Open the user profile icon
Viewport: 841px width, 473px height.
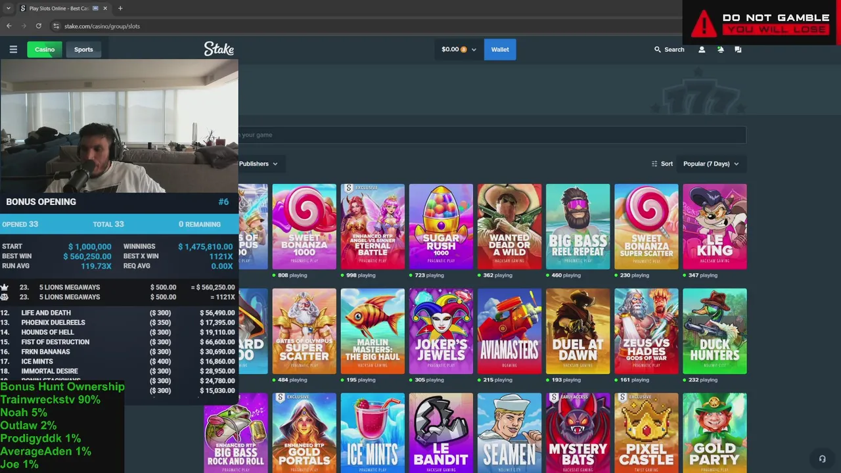(702, 49)
